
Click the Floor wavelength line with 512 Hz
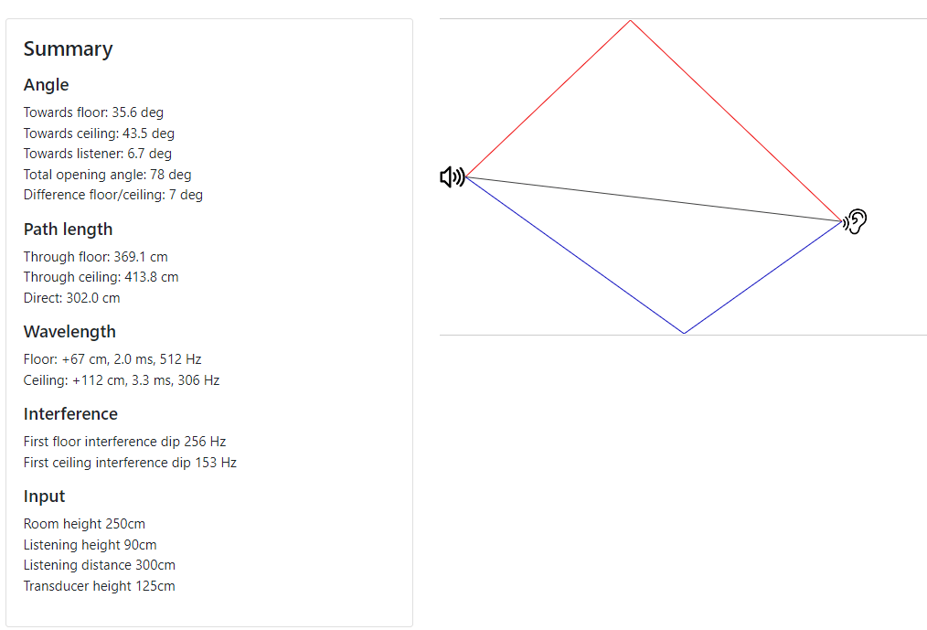112,359
